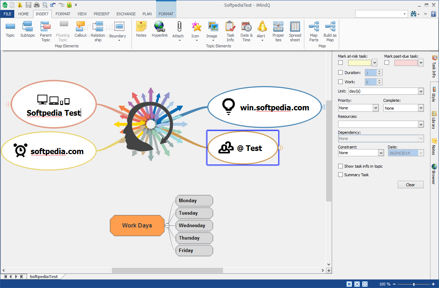Select the Wednesday subtopic

click(x=194, y=225)
